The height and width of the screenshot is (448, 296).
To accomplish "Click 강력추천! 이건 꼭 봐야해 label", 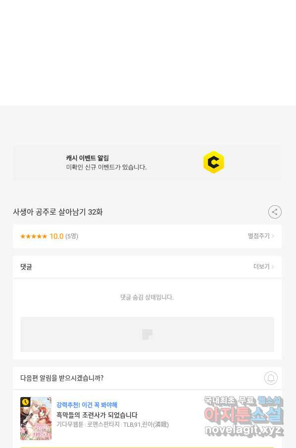I will click(87, 405).
